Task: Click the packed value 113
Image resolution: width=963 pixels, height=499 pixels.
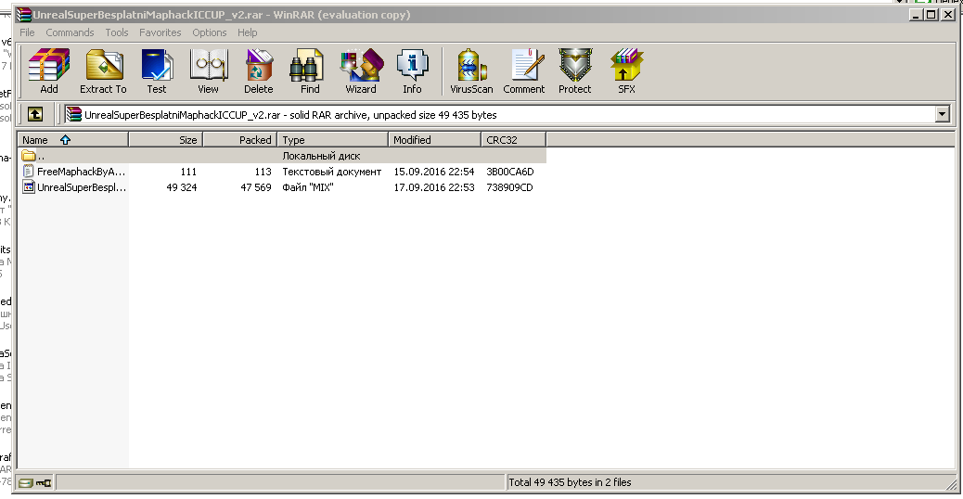Action: 263,172
